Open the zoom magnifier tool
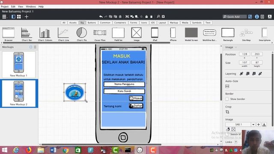The width and height of the screenshot is (274, 154). pos(158,16)
